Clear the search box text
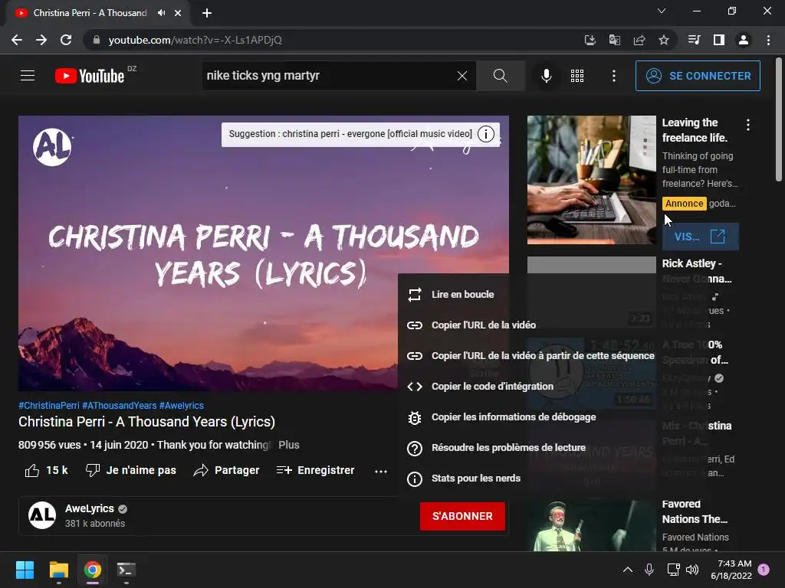Image resolution: width=785 pixels, height=588 pixels. click(x=462, y=76)
